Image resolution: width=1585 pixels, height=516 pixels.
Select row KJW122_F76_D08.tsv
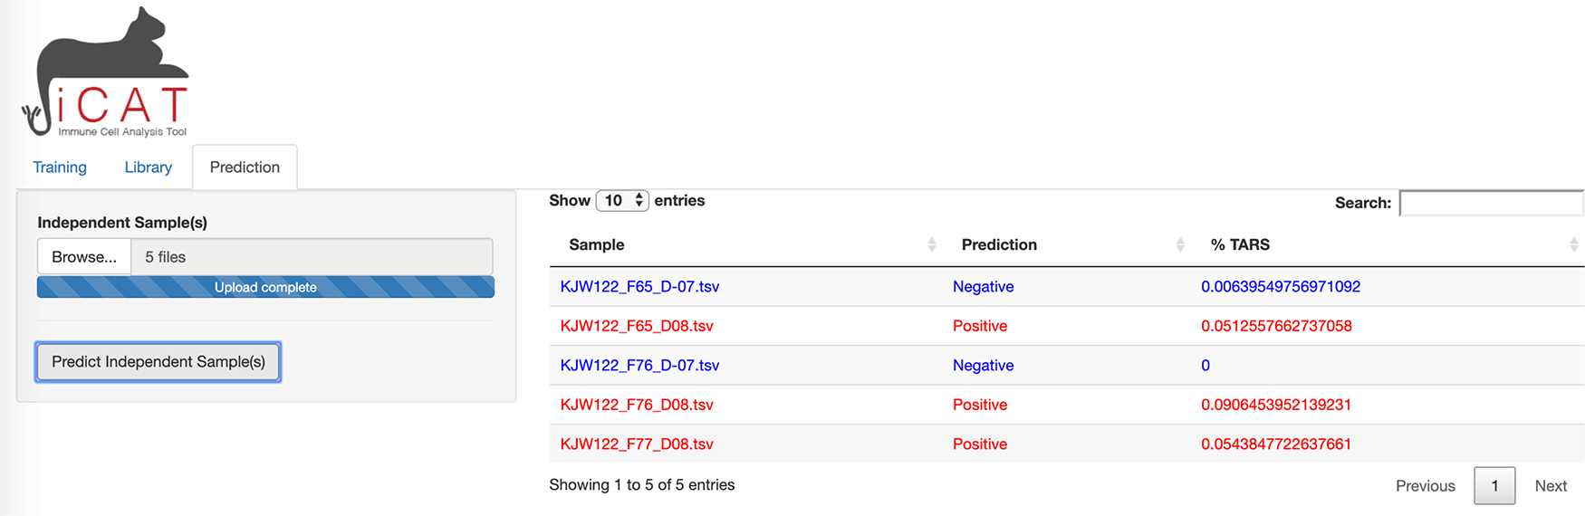click(x=637, y=405)
